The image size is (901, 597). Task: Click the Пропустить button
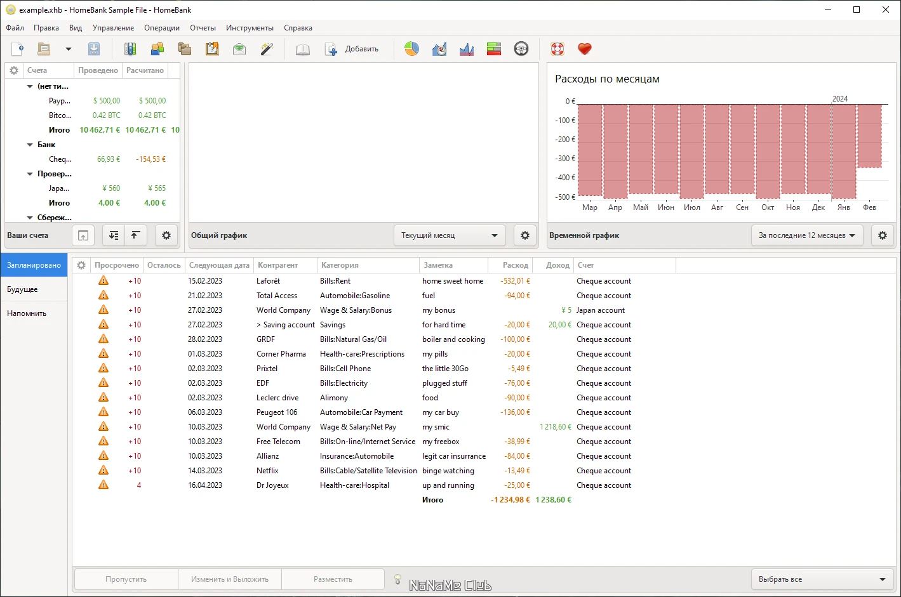click(x=126, y=579)
